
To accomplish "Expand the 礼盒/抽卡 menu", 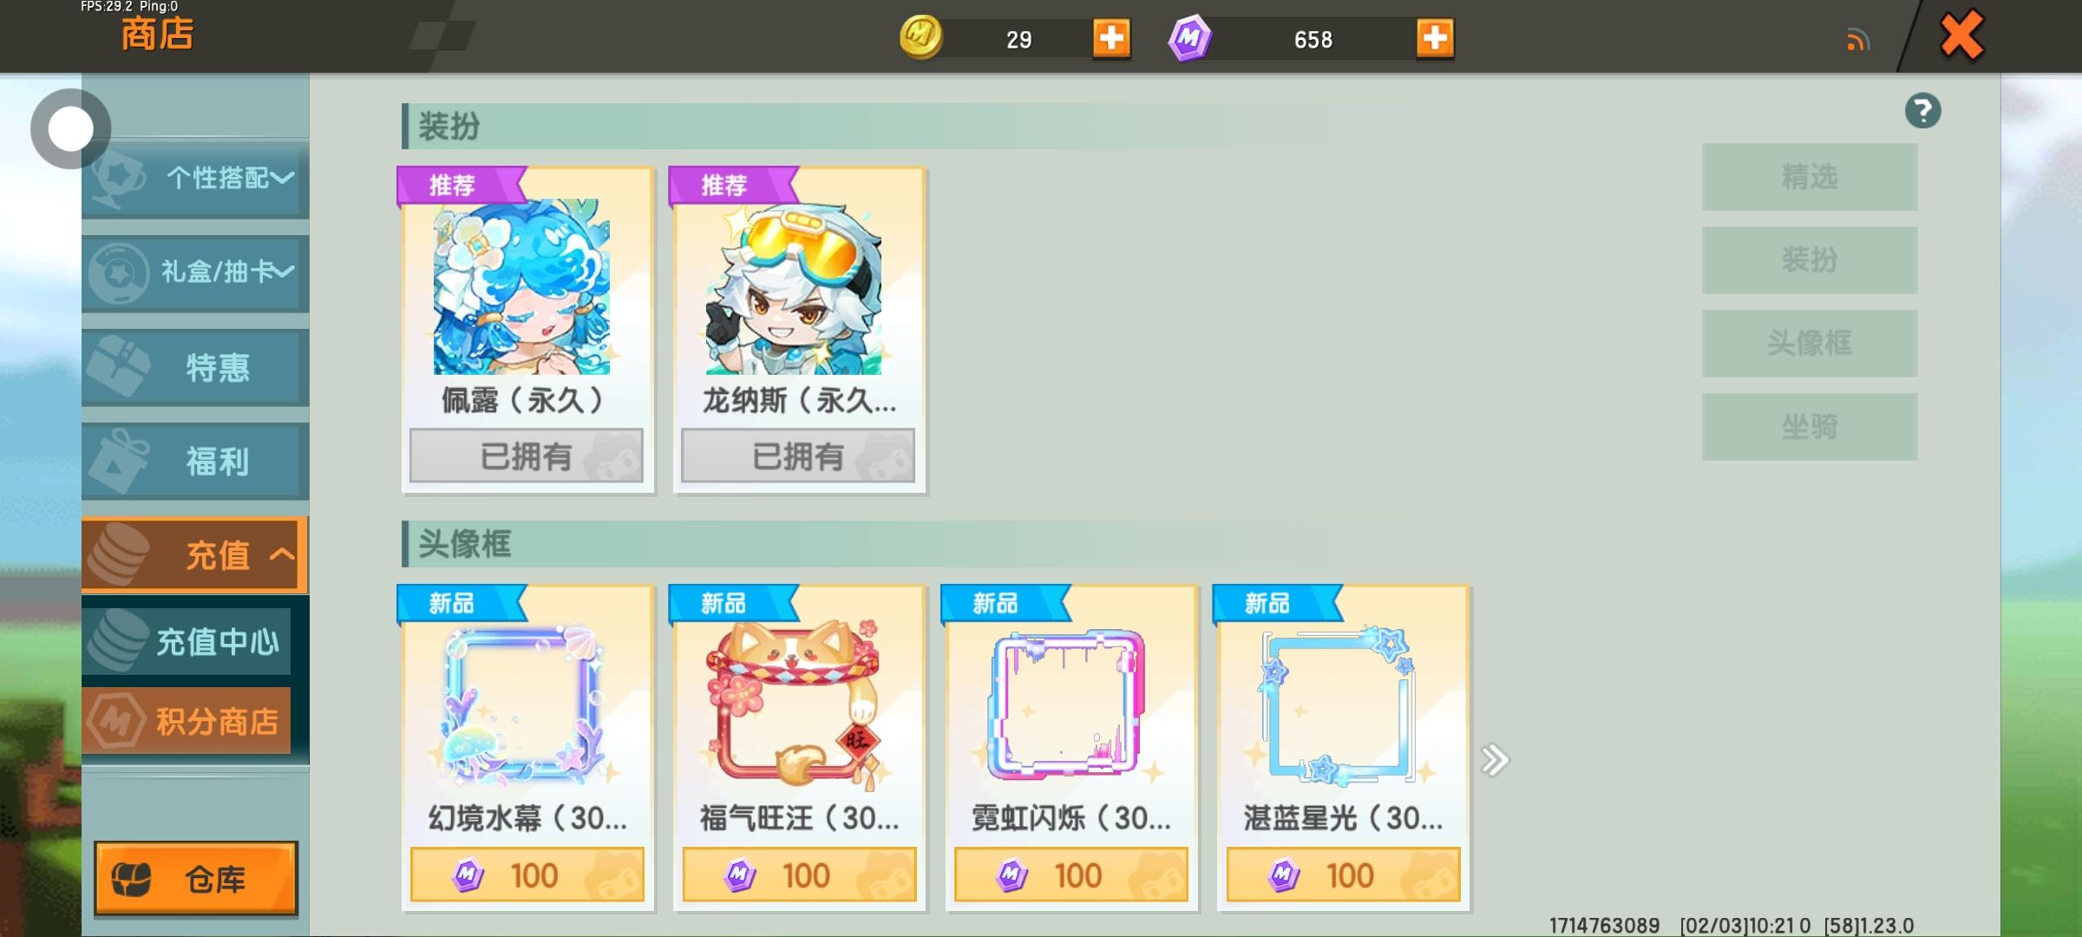I will (x=196, y=272).
